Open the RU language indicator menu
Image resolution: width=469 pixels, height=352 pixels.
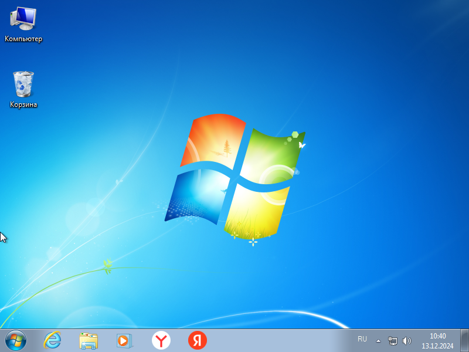point(363,339)
